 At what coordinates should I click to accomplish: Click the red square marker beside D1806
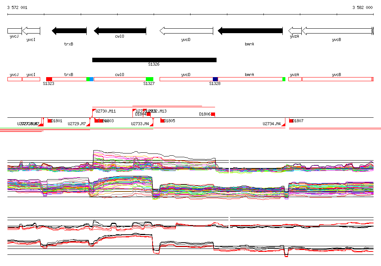coord(213,114)
